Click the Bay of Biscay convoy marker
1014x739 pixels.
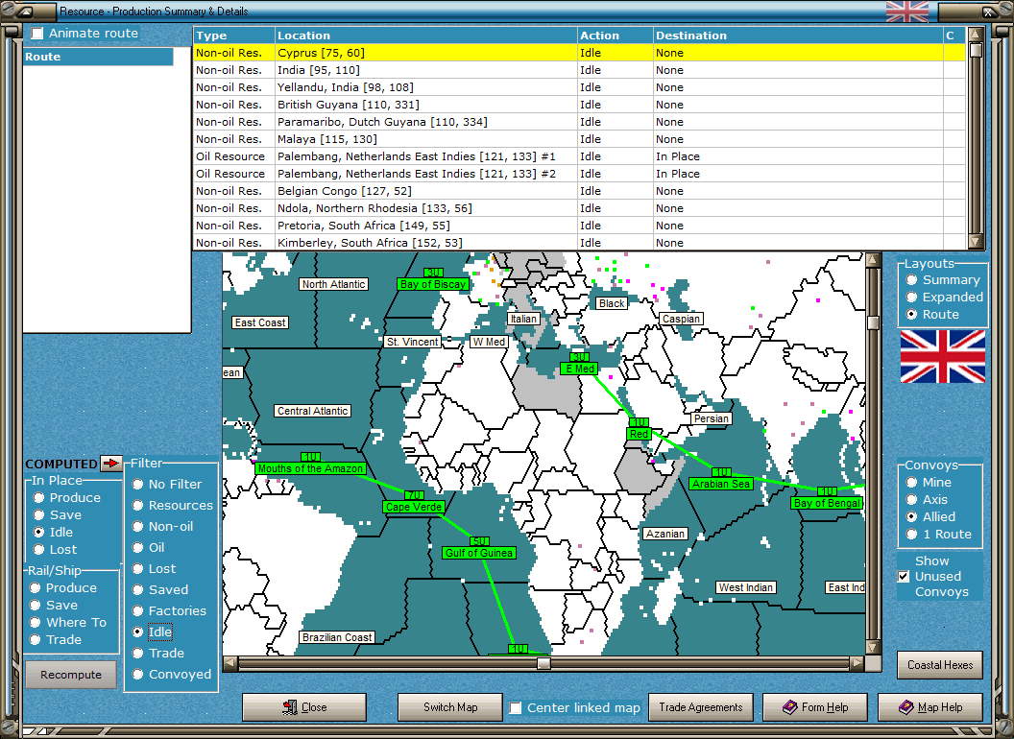click(x=433, y=283)
